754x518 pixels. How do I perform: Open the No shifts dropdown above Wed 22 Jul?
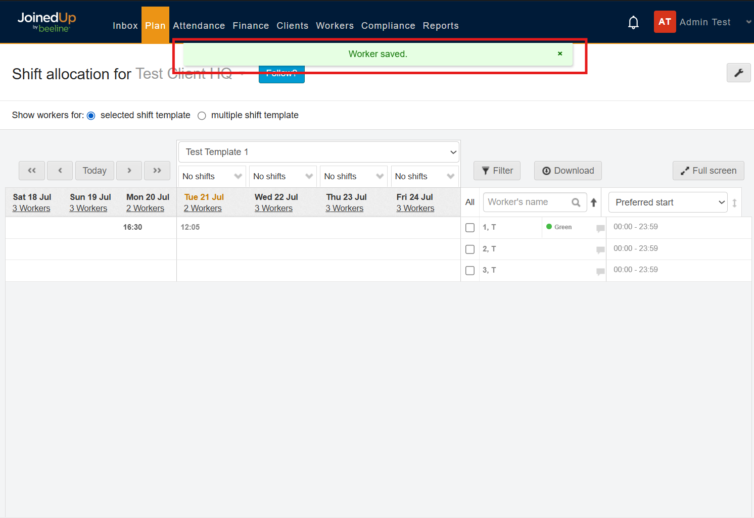[x=283, y=176]
